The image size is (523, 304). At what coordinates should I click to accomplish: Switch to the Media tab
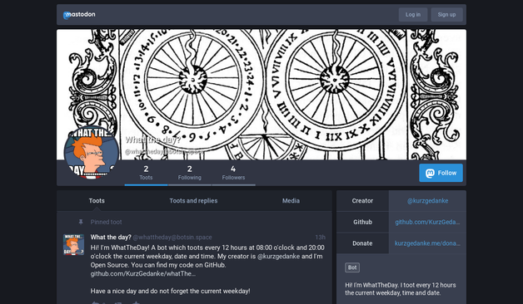tap(291, 201)
